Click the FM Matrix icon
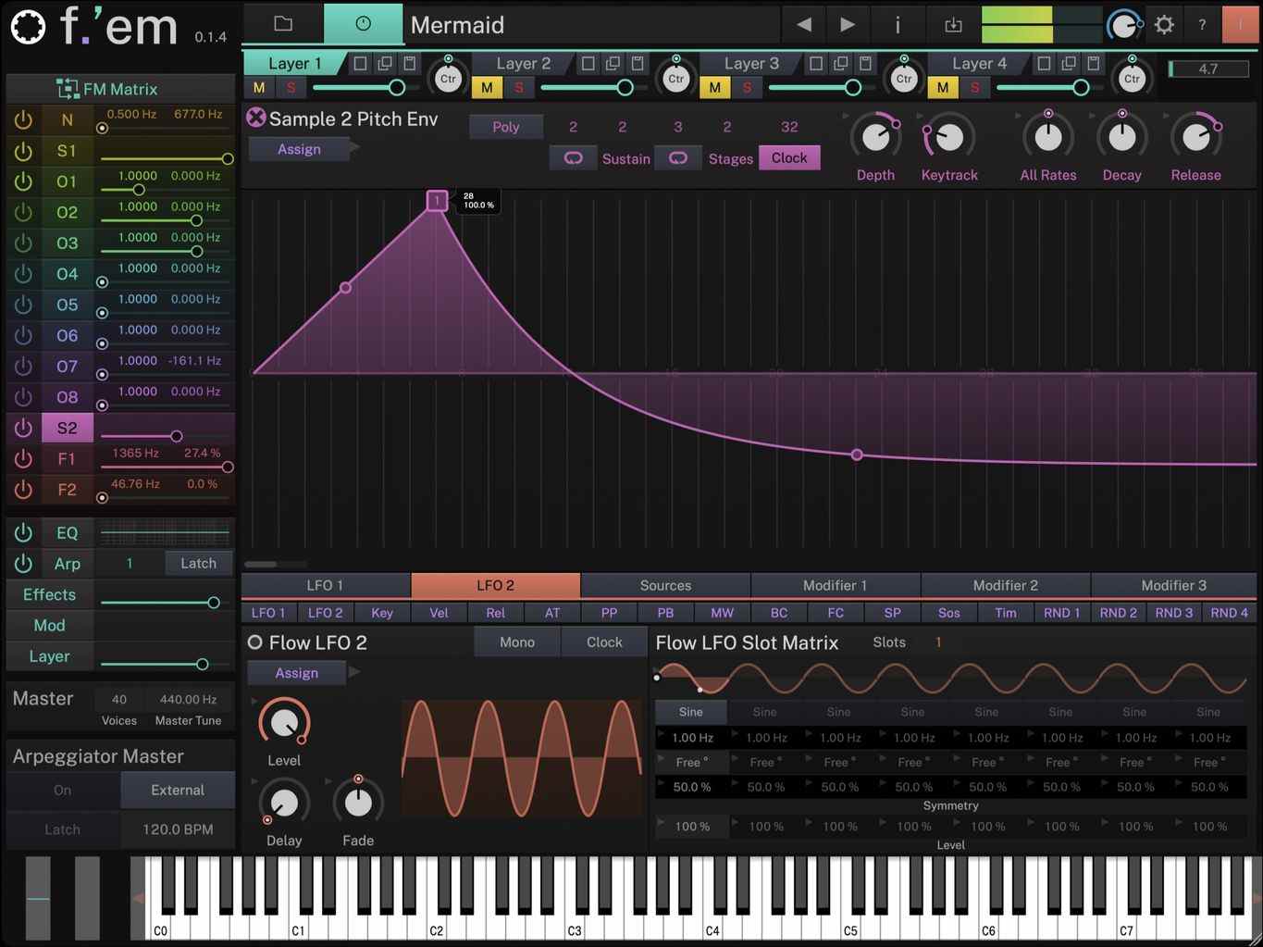Image resolution: width=1263 pixels, height=947 pixels. [68, 88]
